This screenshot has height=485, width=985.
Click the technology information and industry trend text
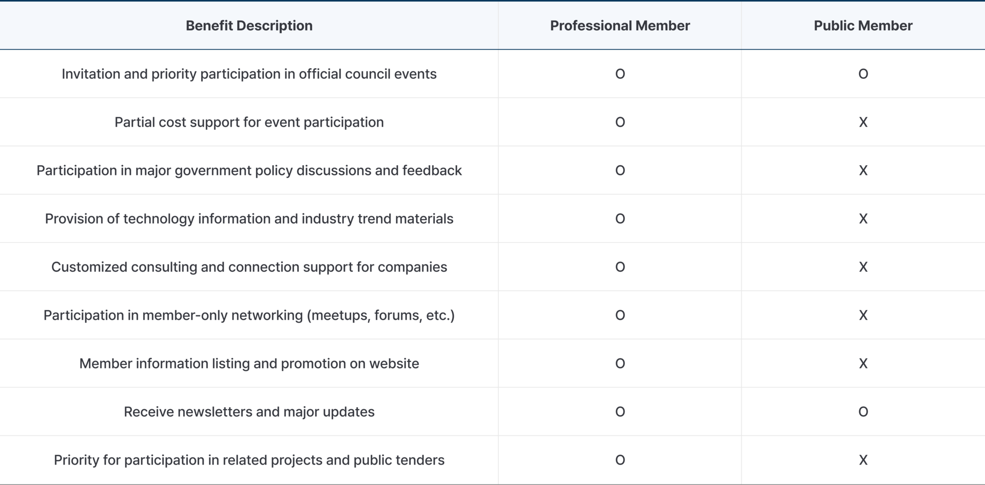point(249,218)
